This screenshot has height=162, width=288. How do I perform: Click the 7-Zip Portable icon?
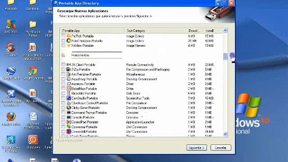[x=69, y=69]
